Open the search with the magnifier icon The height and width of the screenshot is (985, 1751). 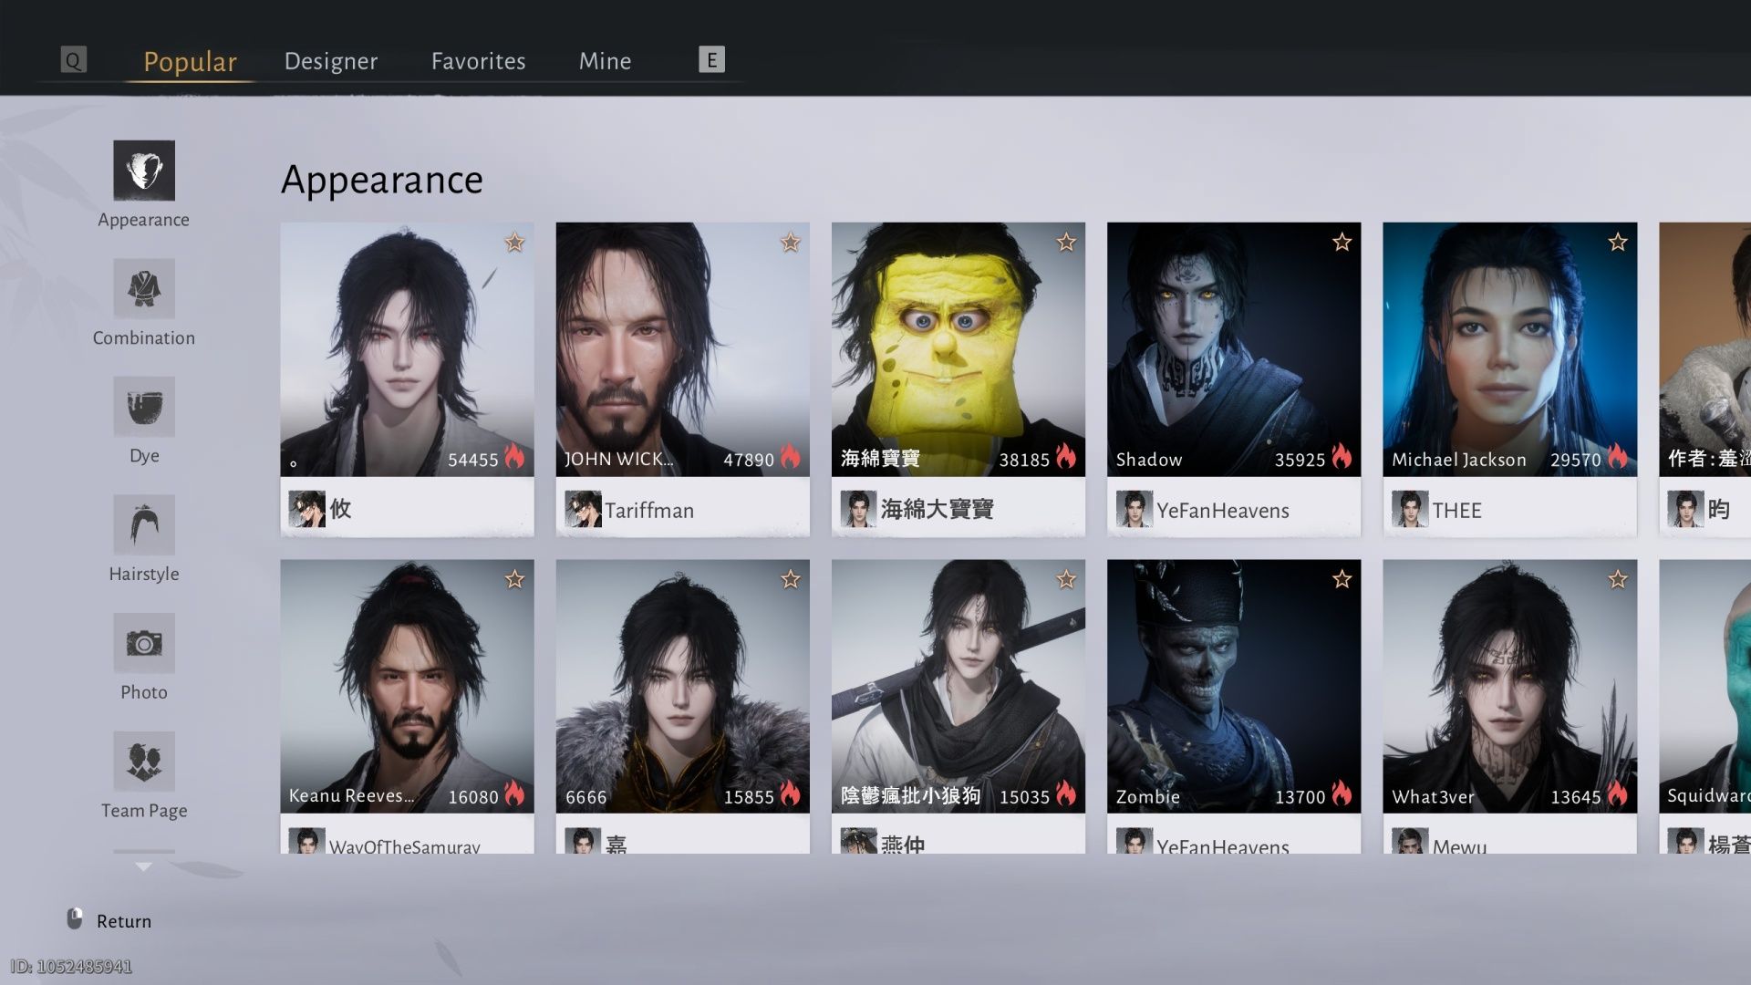[x=73, y=59]
